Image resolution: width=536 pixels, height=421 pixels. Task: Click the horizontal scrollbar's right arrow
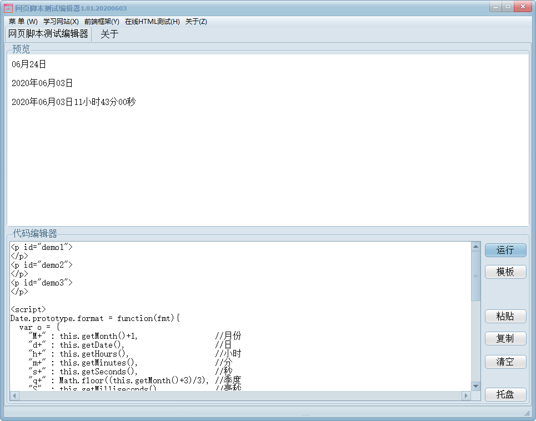[466, 396]
